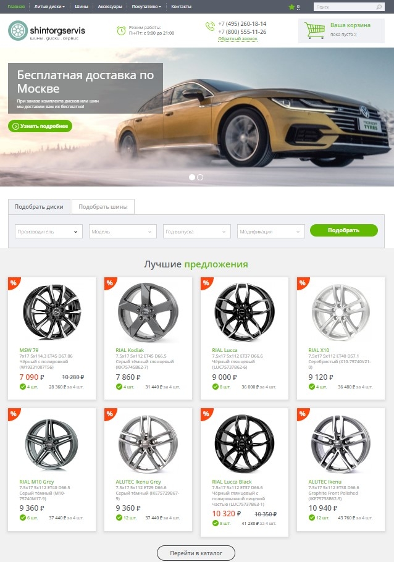Viewport: 394px width, 562px height.
Task: Open the RIAL X10 product link
Action: pos(319,350)
